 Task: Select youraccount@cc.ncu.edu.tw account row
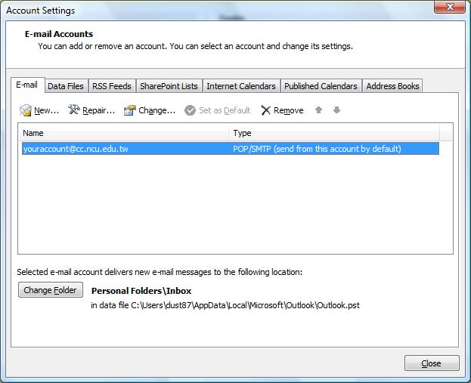(x=76, y=149)
